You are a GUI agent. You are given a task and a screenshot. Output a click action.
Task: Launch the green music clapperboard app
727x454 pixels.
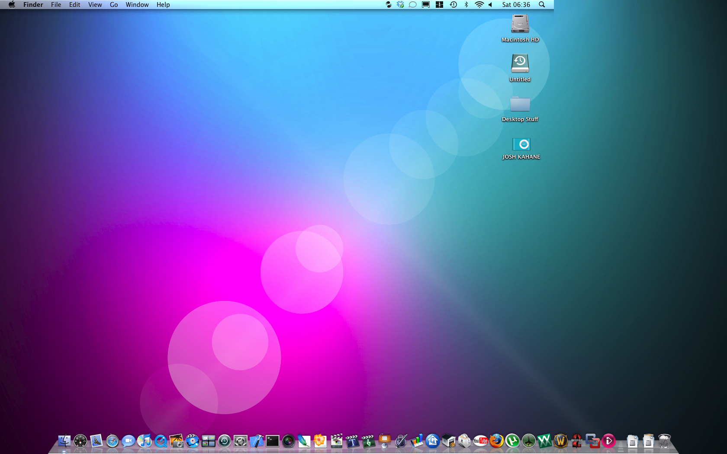(368, 441)
